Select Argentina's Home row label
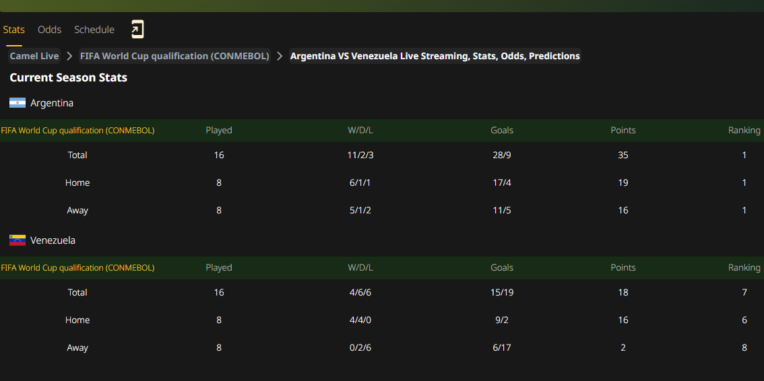The width and height of the screenshot is (764, 381). (x=77, y=183)
